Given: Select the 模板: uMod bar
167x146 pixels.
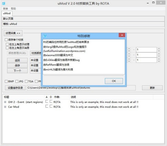Looking at the screenshot, I should (83, 24).
